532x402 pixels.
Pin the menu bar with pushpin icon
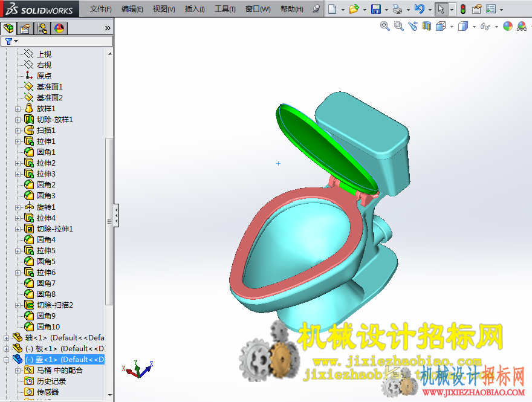(316, 8)
